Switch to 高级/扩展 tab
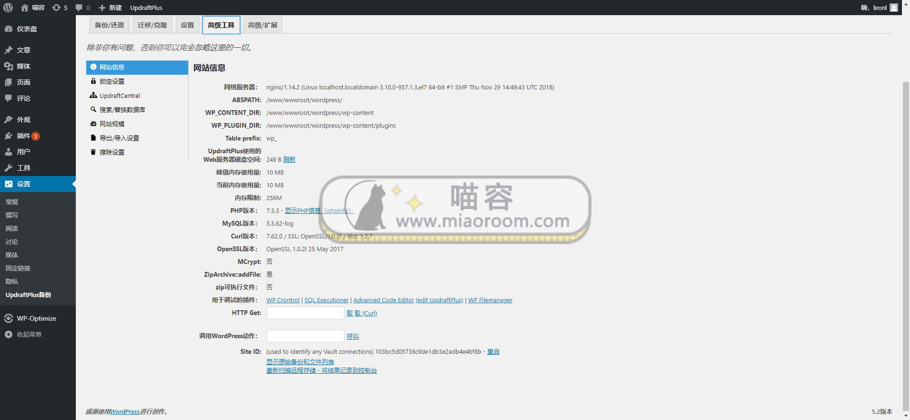Viewport: 910px width, 420px height. [x=263, y=25]
